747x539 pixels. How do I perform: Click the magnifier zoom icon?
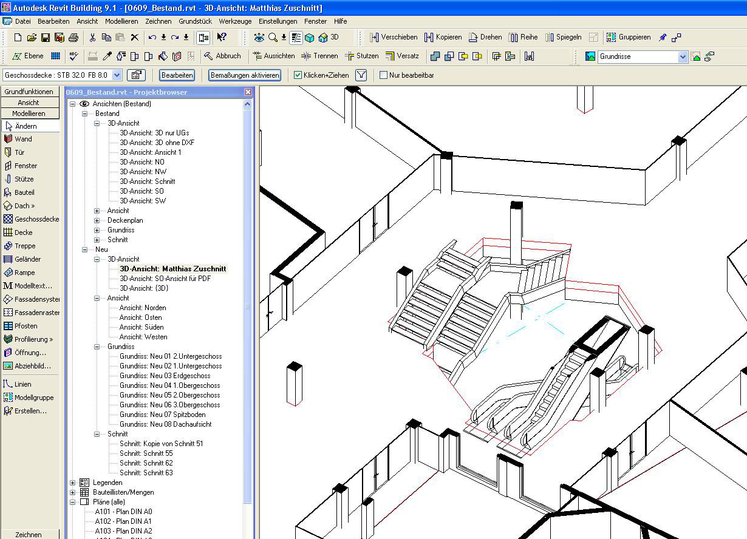pos(273,38)
